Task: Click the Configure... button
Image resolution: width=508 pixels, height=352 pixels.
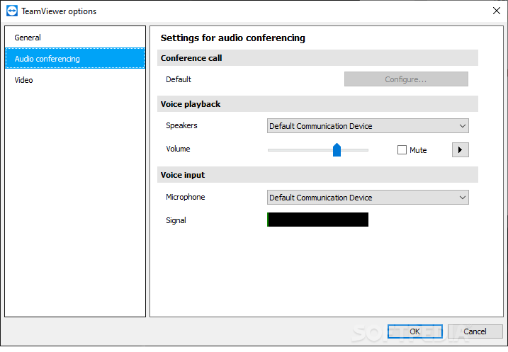Action: (x=406, y=79)
